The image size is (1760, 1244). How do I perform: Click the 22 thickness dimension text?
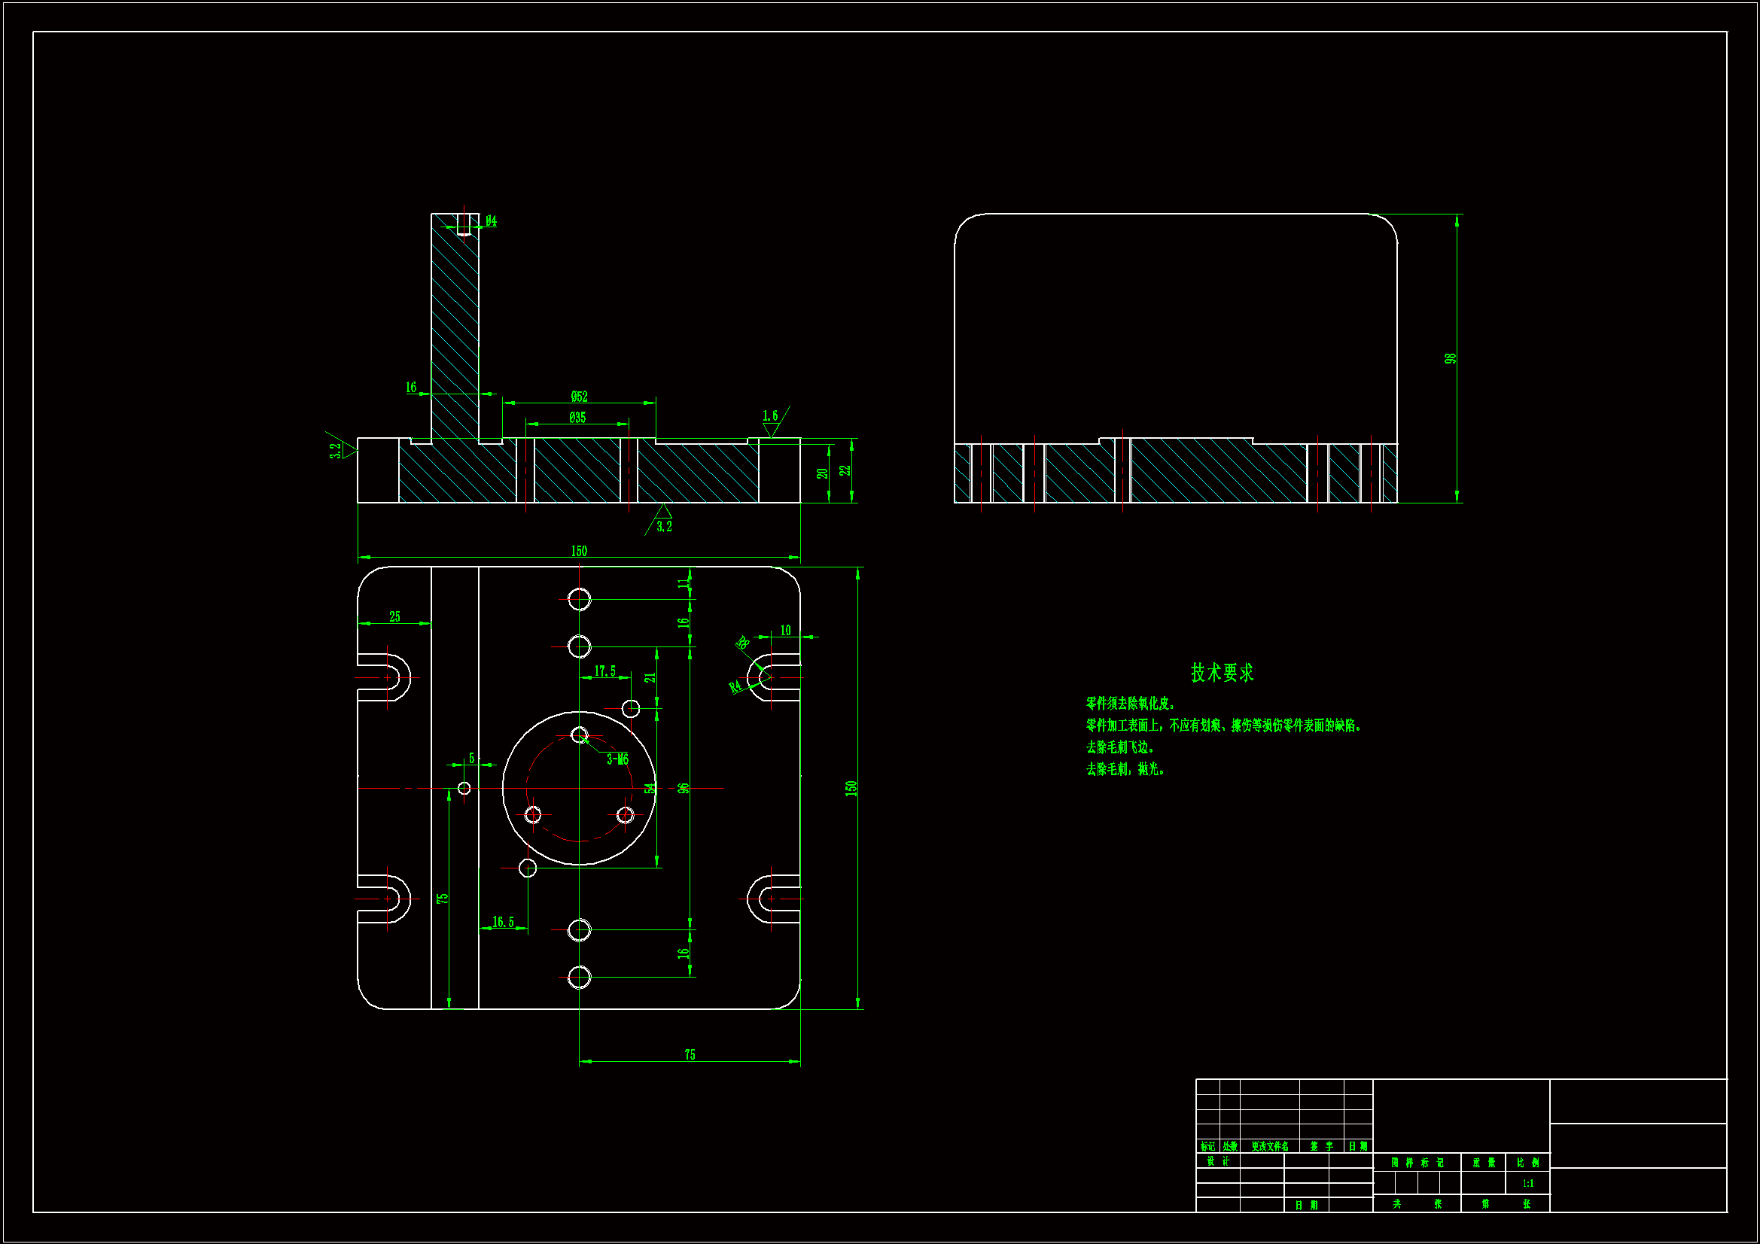point(845,470)
